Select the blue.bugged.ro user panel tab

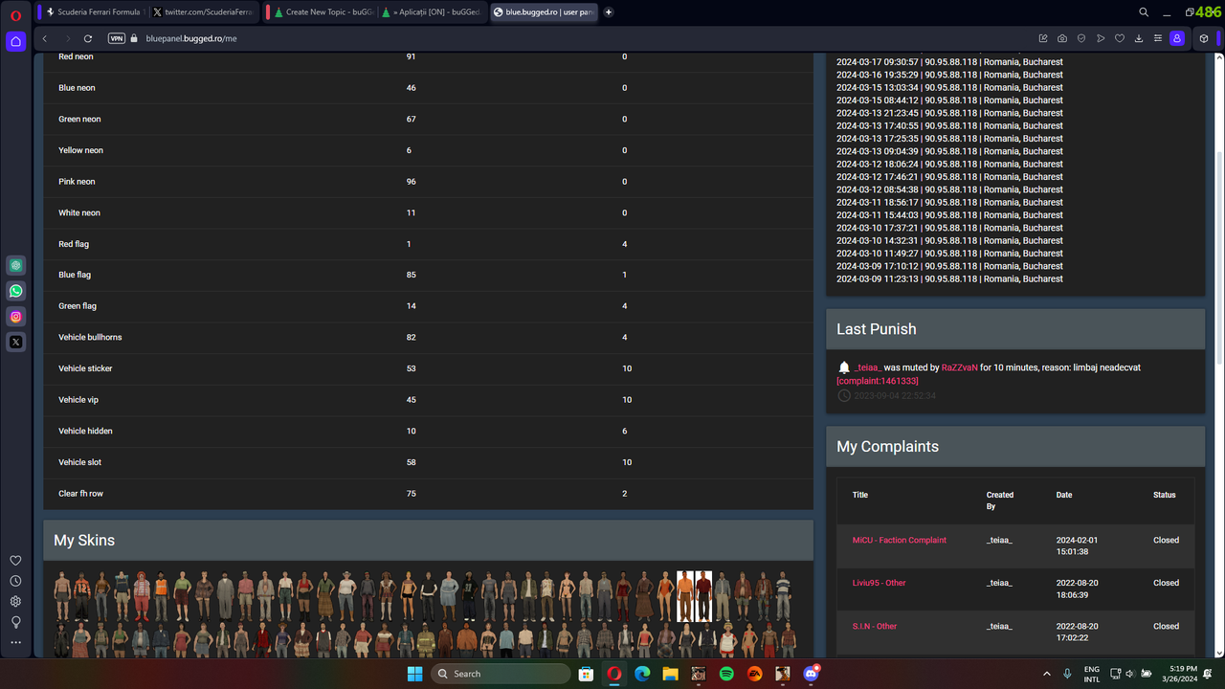pyautogui.click(x=544, y=12)
